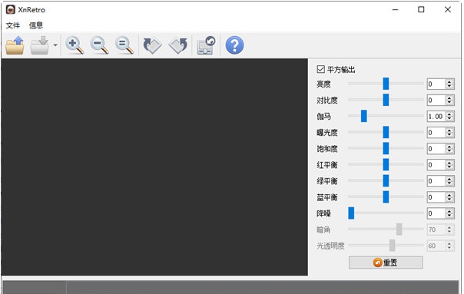
Task: Open an image file with folder icon
Action: 15,45
